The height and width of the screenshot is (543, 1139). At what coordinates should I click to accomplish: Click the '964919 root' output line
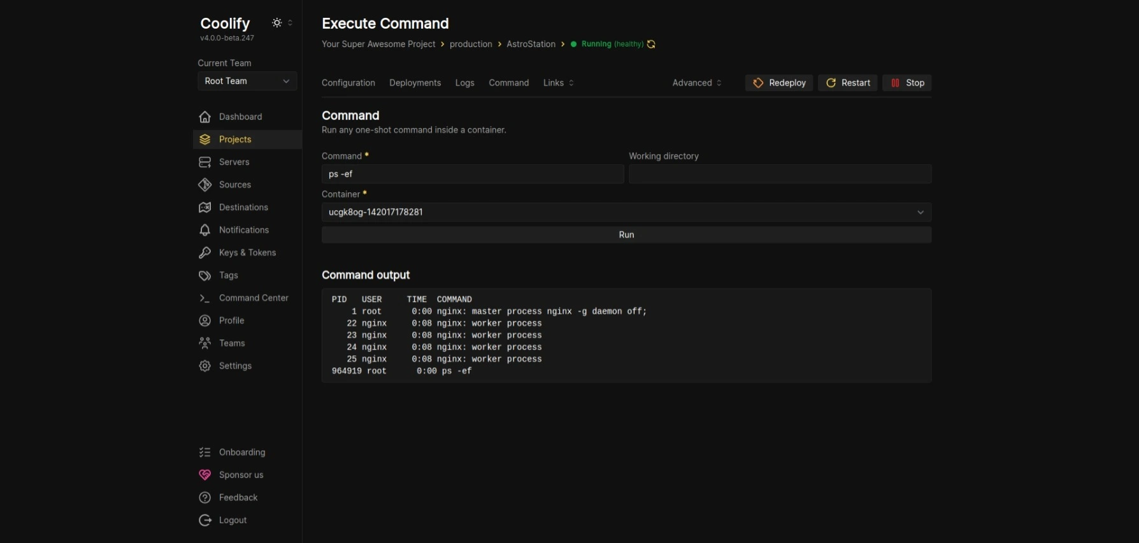tap(401, 371)
